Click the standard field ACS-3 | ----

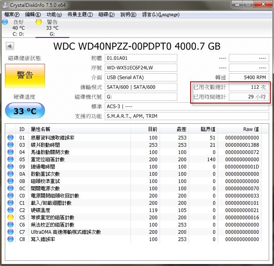(187, 106)
